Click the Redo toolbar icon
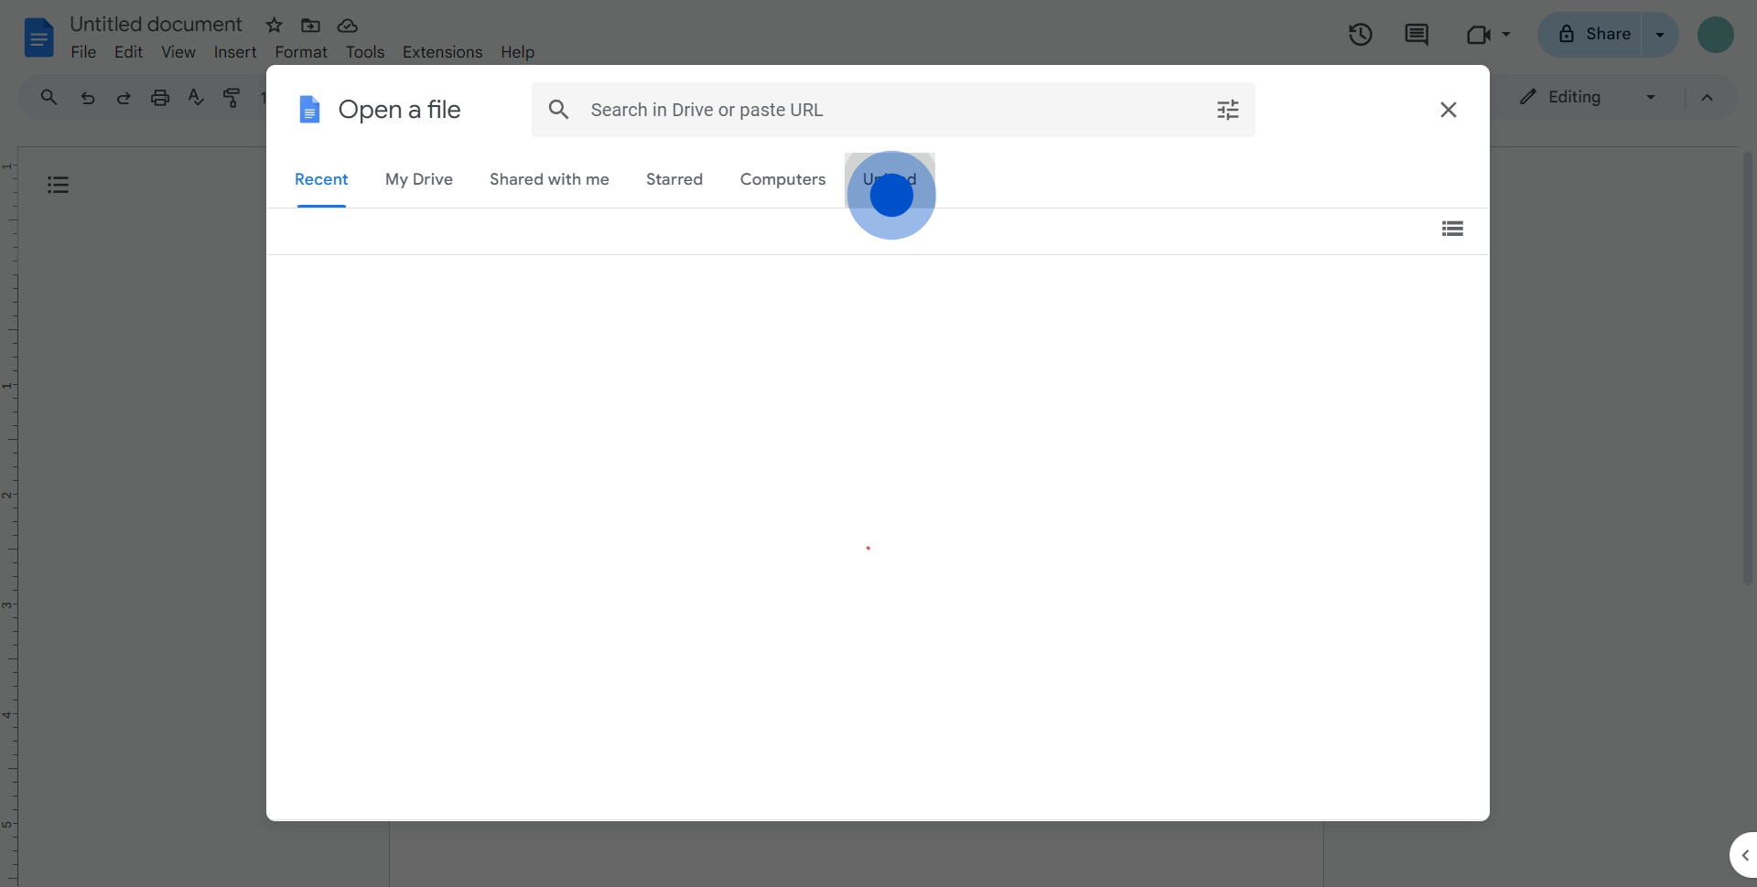The width and height of the screenshot is (1757, 887). [x=124, y=97]
